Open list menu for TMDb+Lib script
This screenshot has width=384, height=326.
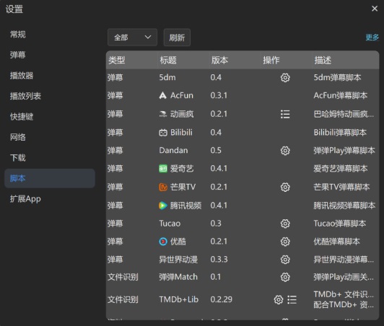pyautogui.click(x=292, y=299)
